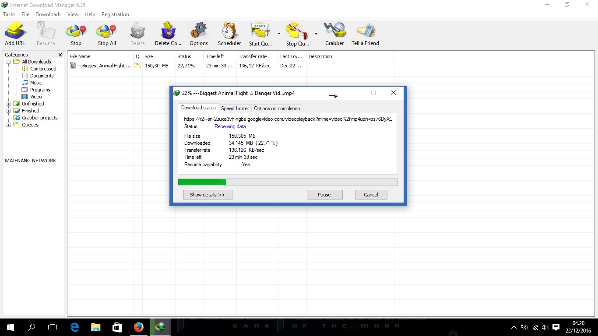The height and width of the screenshot is (336, 598).
Task: Open the Java taskbar icon
Action: (139, 327)
